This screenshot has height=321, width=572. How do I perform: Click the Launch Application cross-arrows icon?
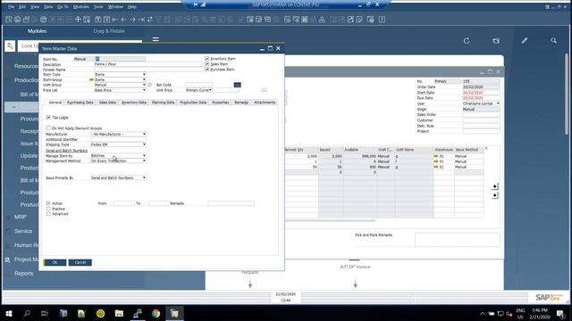pos(78,20)
